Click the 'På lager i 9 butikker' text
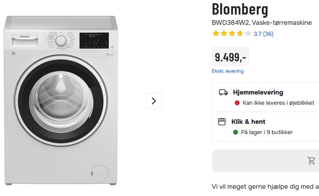This screenshot has width=319, height=196. [267, 132]
